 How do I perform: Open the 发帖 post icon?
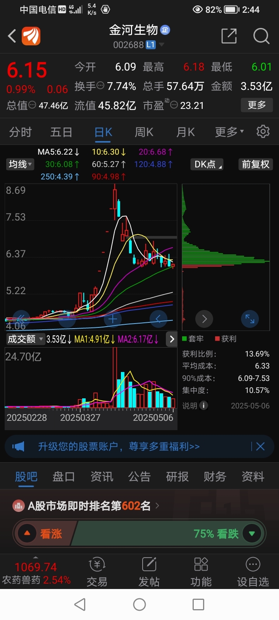[x=149, y=572]
